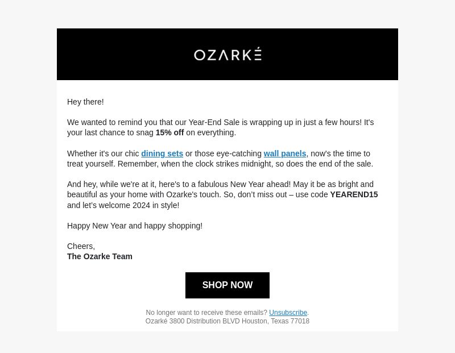Click the bold 15% off text

pos(169,132)
